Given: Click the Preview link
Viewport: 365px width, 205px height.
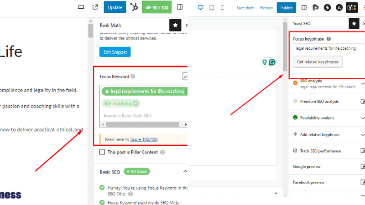Looking at the screenshot, I should pyautogui.click(x=266, y=8).
